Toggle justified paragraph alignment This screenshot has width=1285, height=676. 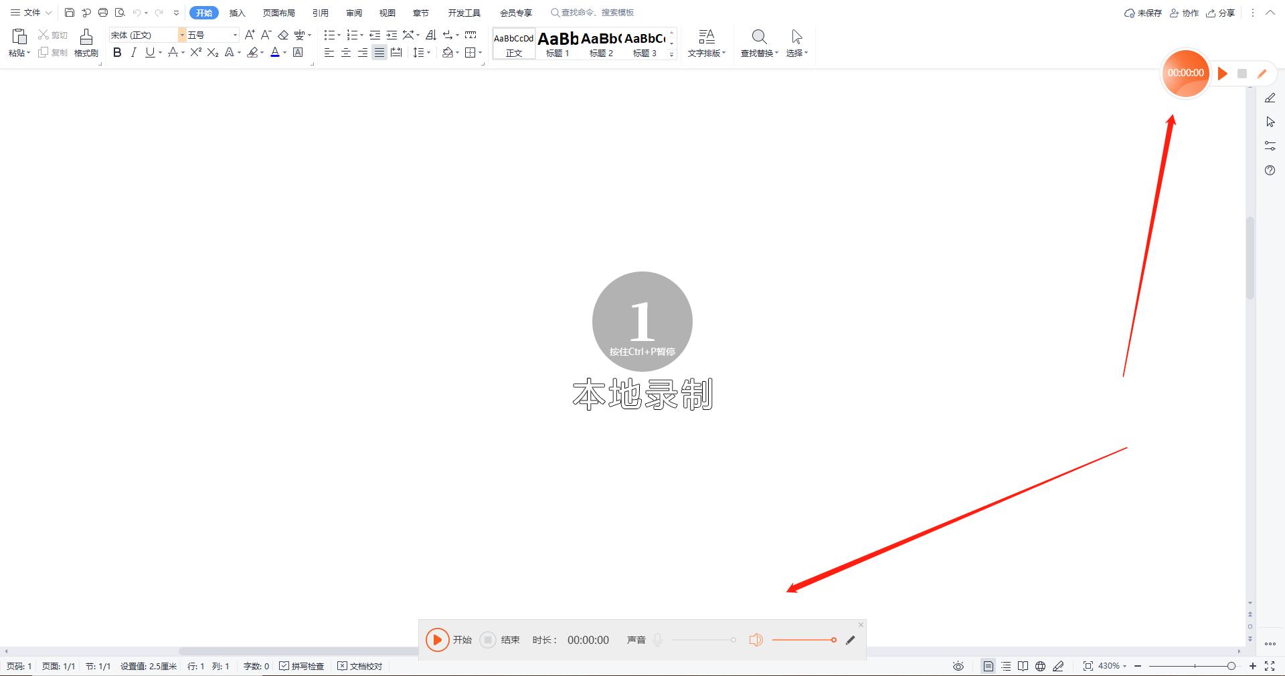pos(379,53)
